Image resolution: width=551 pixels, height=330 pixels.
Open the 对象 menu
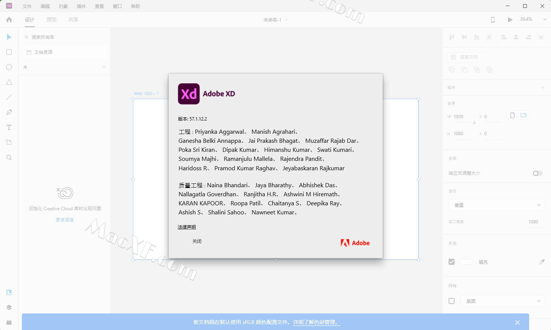coord(63,6)
